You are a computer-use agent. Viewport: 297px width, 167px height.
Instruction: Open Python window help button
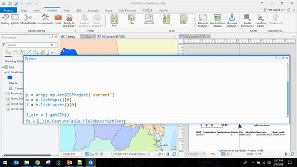coord(276,58)
